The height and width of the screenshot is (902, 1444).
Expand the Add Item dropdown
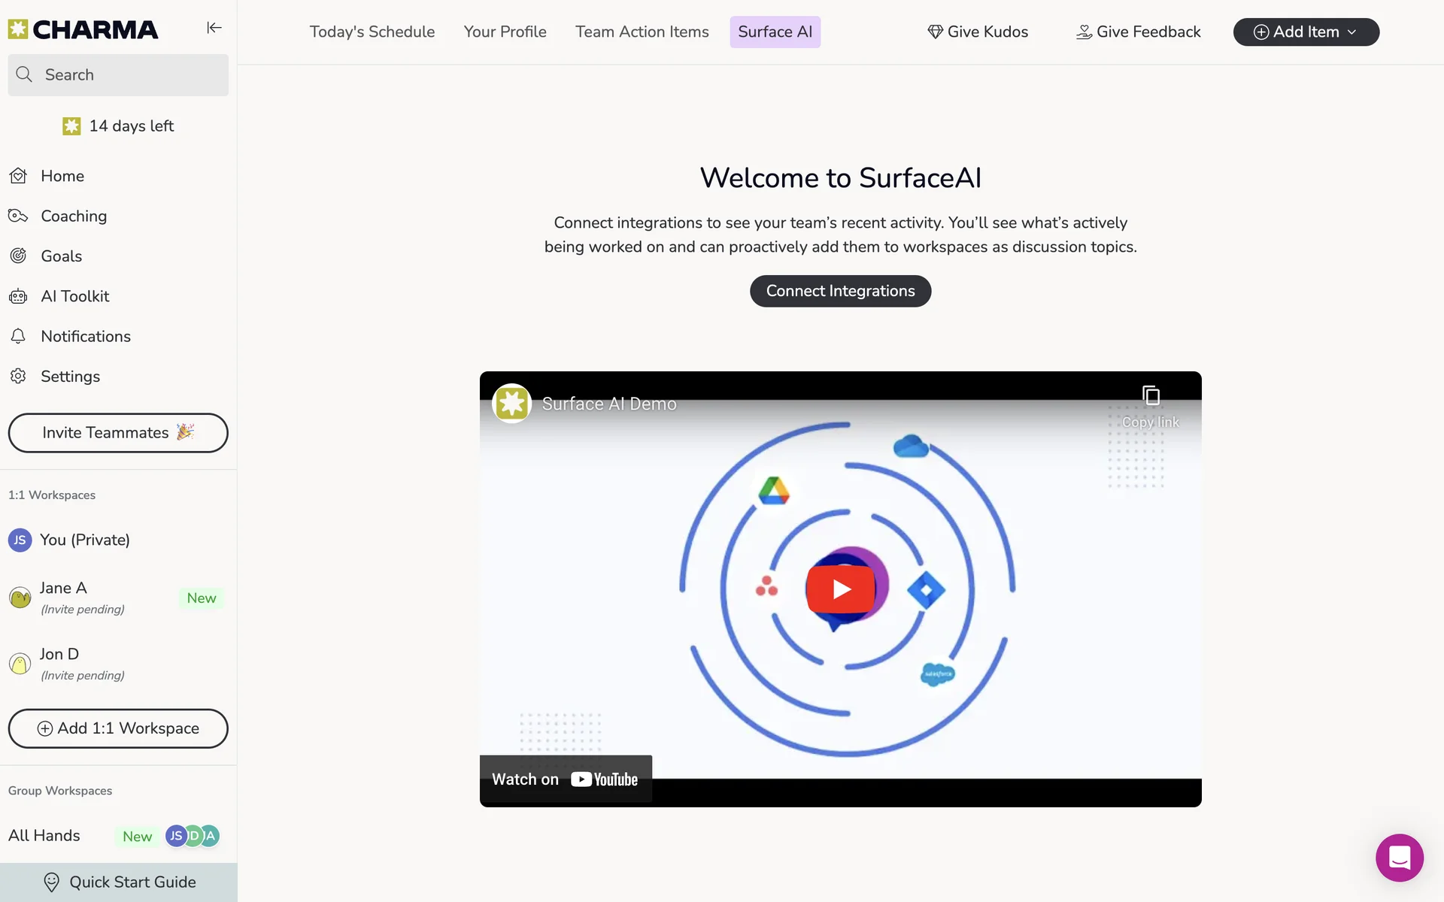(1306, 32)
